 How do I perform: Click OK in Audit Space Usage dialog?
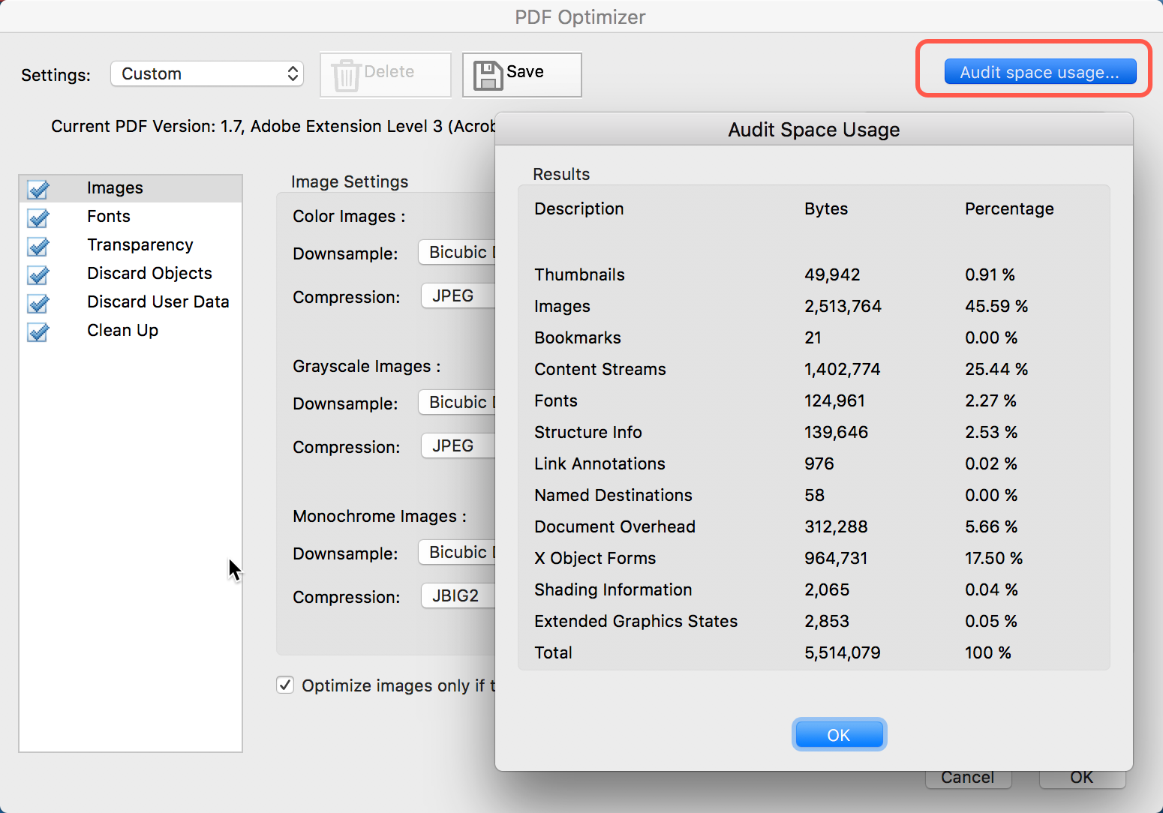pyautogui.click(x=839, y=735)
